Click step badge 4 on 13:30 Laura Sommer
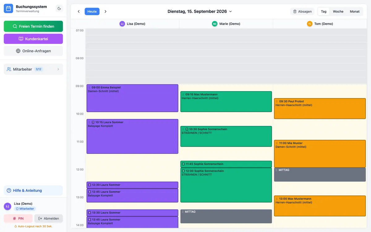The height and width of the screenshot is (232, 371). [89, 213]
